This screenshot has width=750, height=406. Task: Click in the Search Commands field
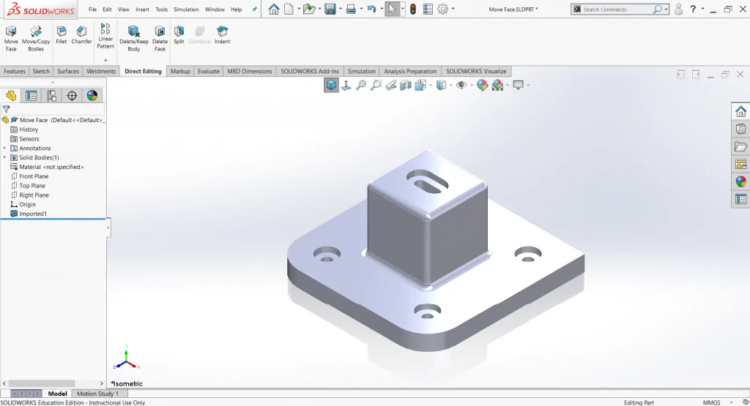point(617,9)
